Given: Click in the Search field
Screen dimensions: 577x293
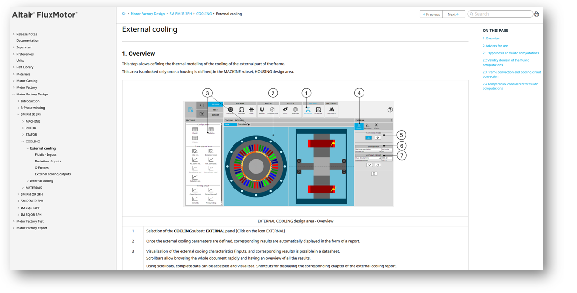Looking at the screenshot, I should 502,14.
